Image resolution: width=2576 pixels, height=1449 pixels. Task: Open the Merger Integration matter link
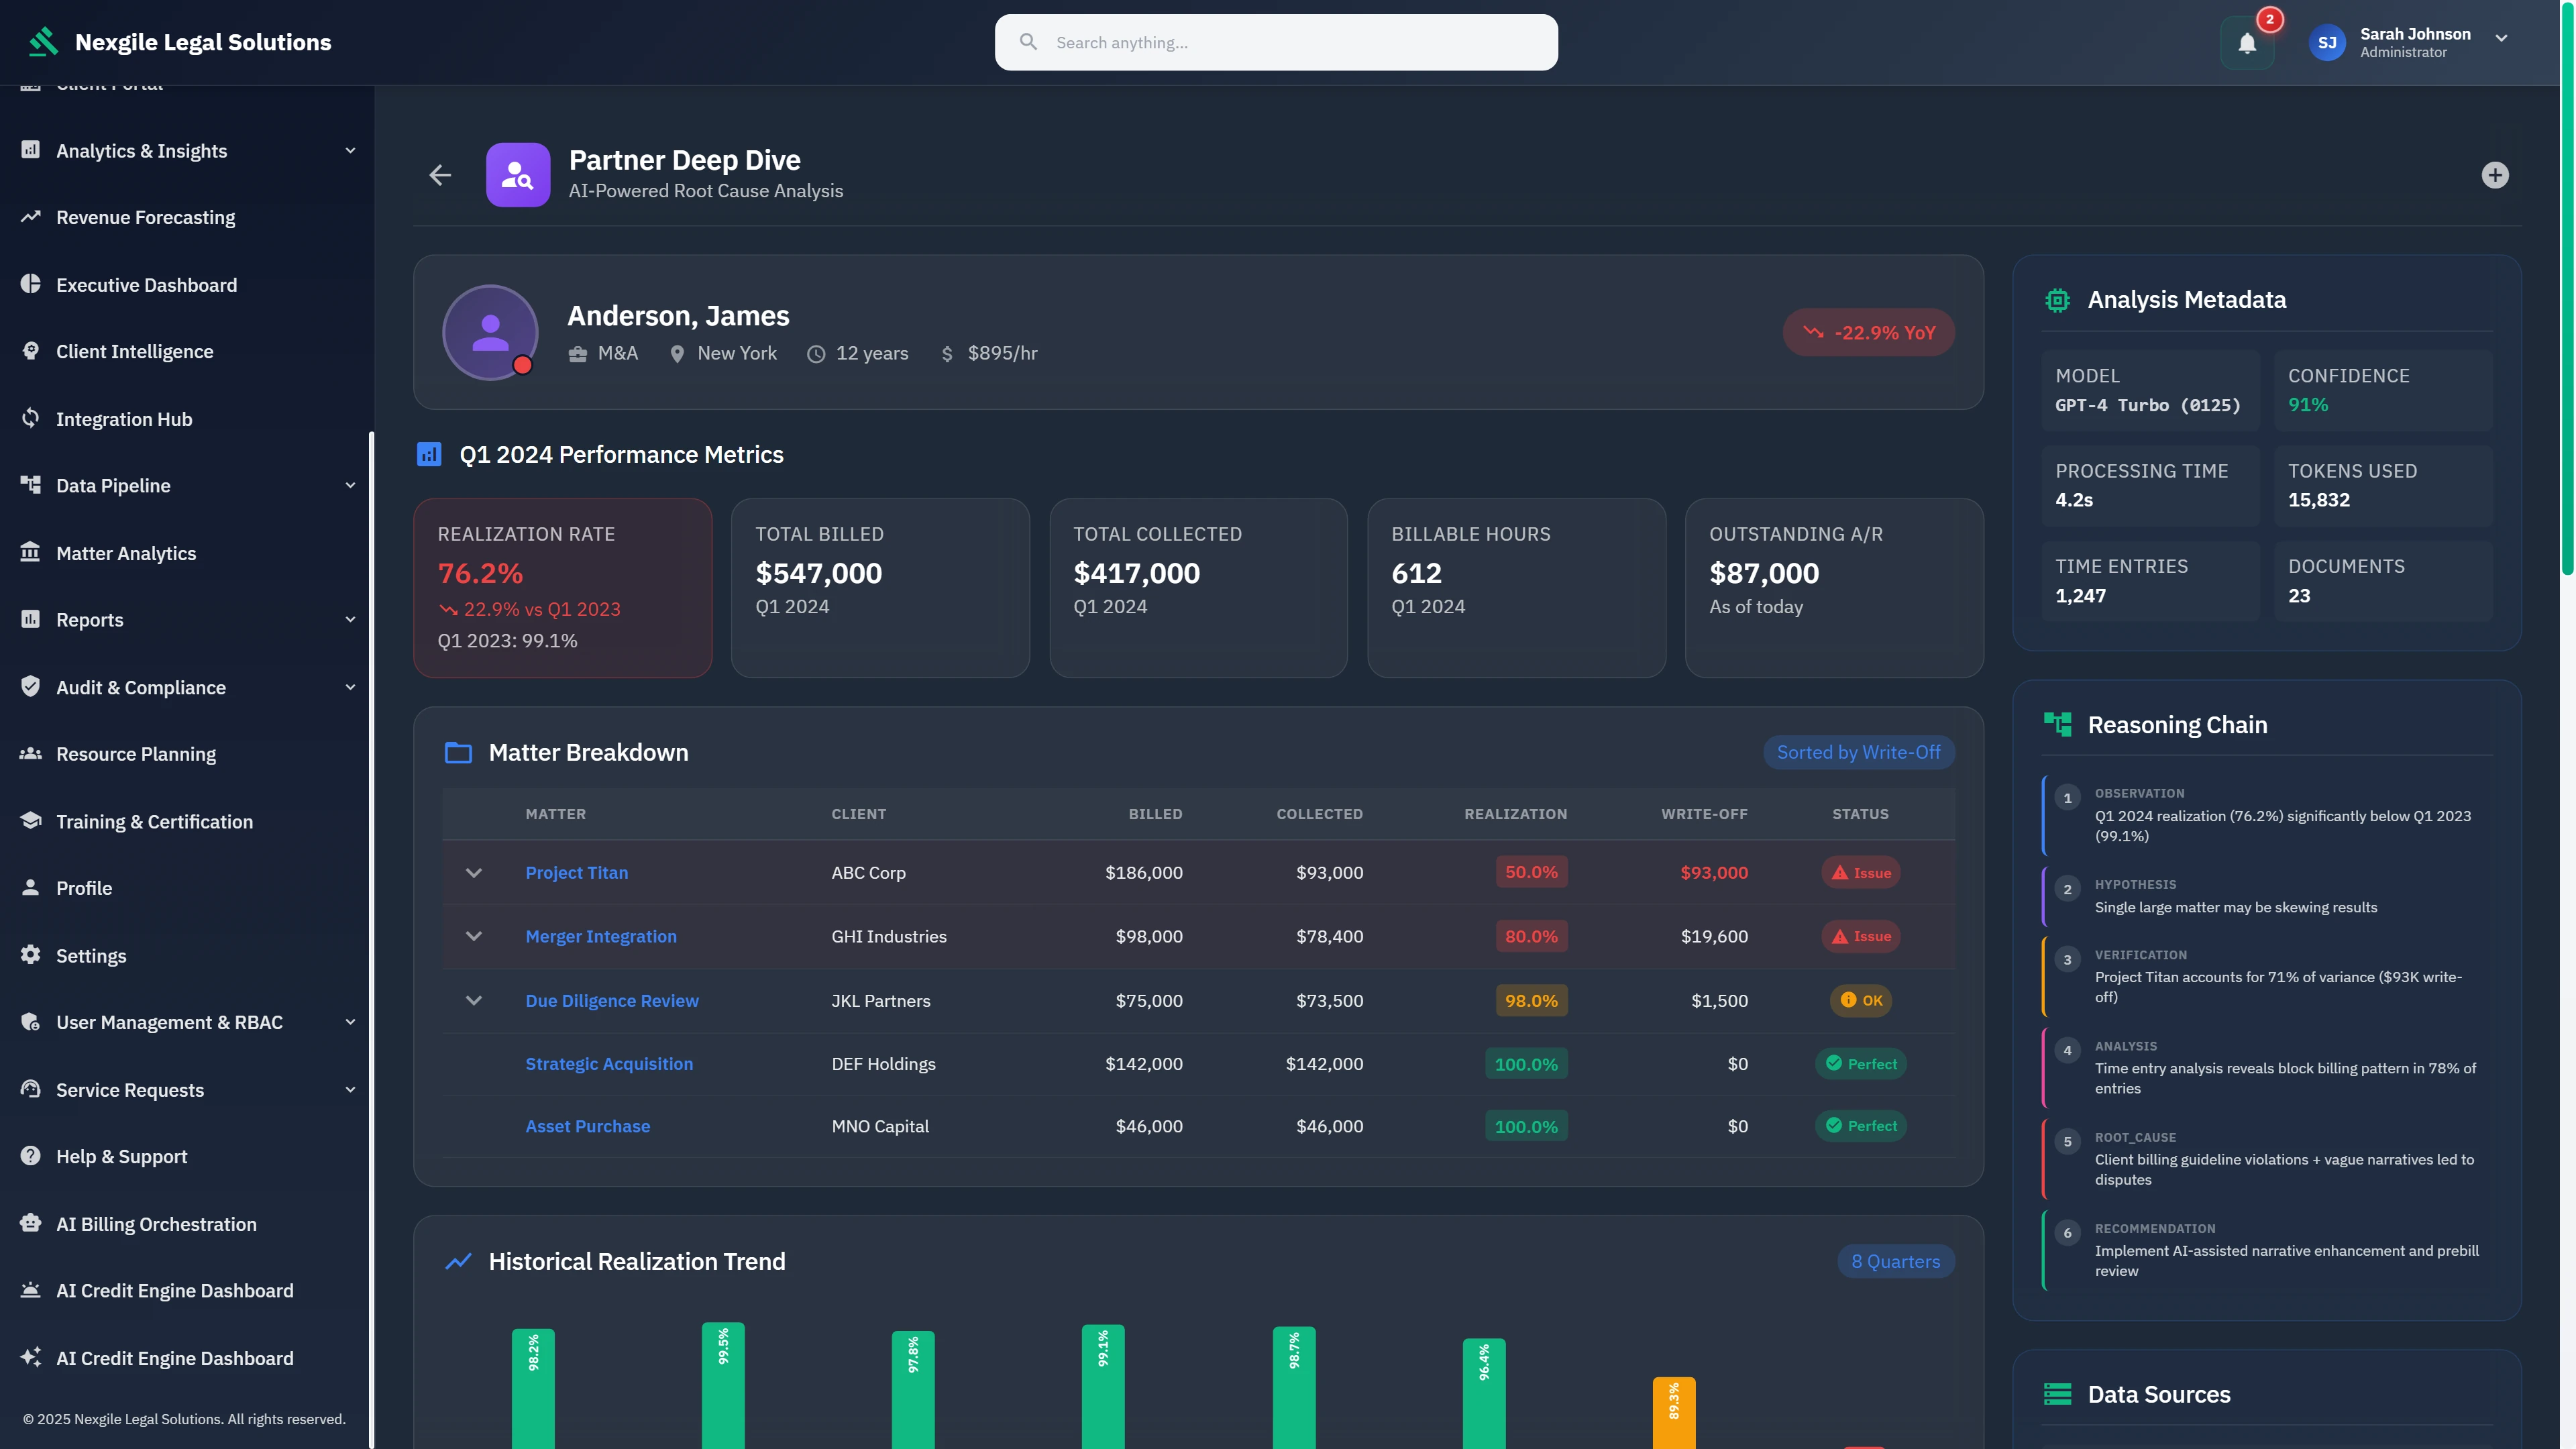[x=600, y=936]
